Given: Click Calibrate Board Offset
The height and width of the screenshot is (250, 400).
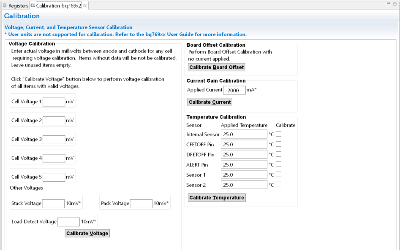Looking at the screenshot, I should click(216, 67).
